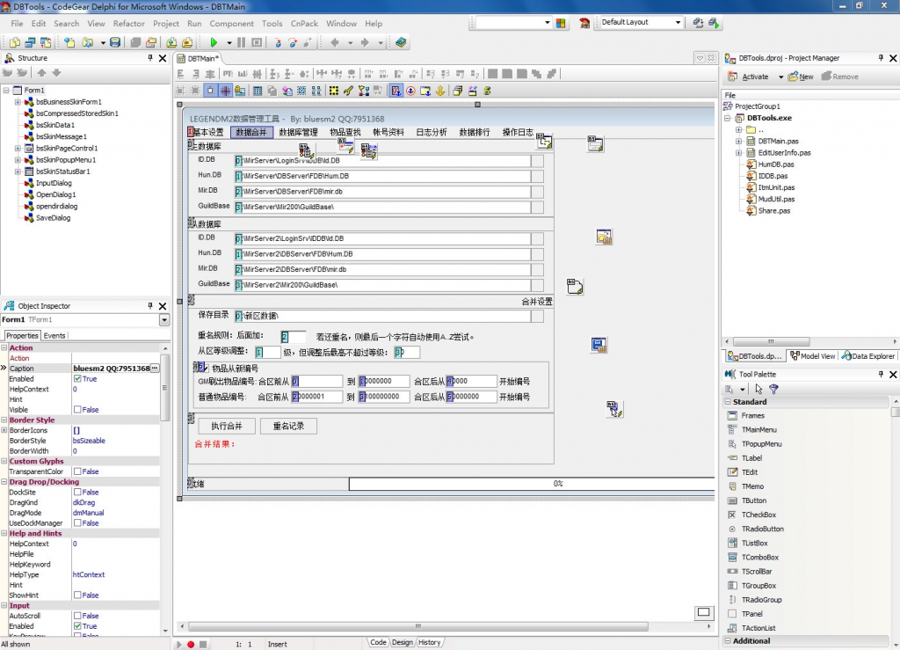The image size is (900, 650).
Task: Click the Forward navigation arrow
Action: tap(365, 42)
